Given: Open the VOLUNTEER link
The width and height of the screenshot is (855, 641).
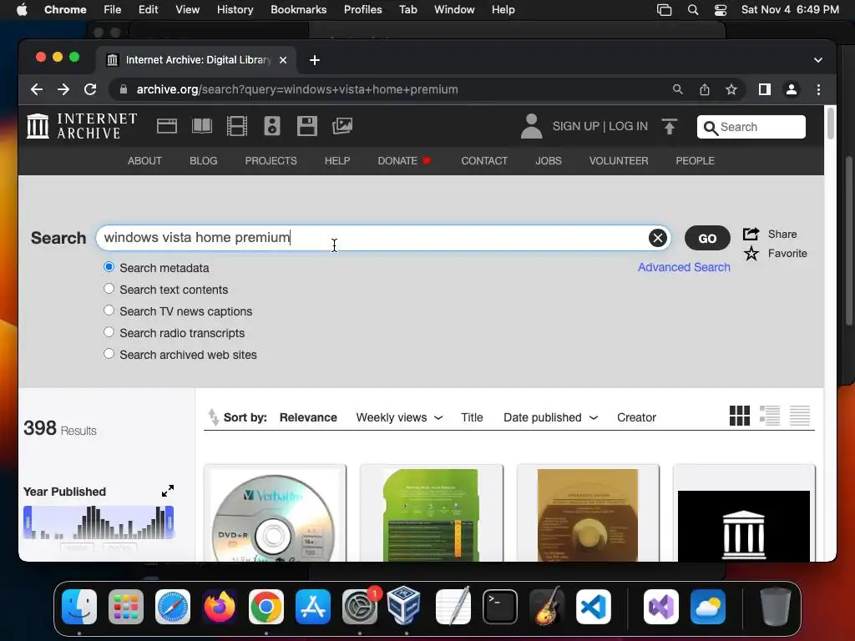Looking at the screenshot, I should pos(619,161).
